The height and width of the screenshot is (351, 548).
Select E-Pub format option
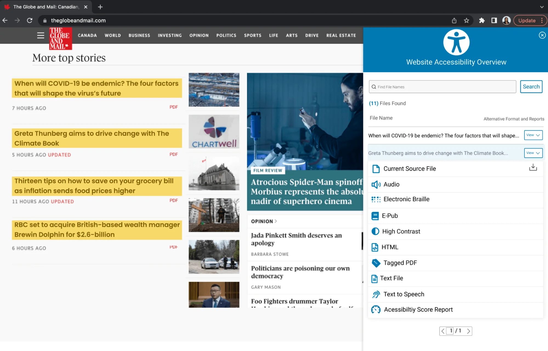(x=455, y=216)
